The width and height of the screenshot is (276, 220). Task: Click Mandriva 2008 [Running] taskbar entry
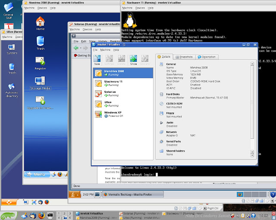pyautogui.click(x=97, y=218)
